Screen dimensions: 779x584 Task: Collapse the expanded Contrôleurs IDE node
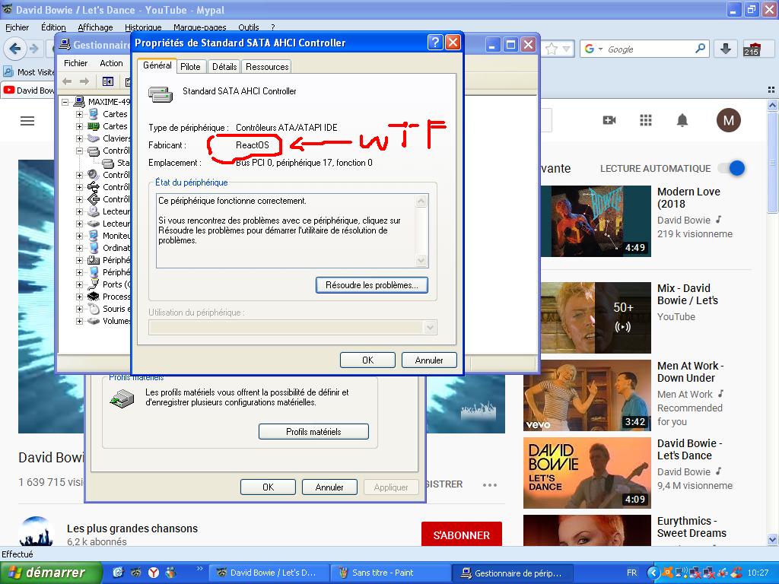(79, 151)
